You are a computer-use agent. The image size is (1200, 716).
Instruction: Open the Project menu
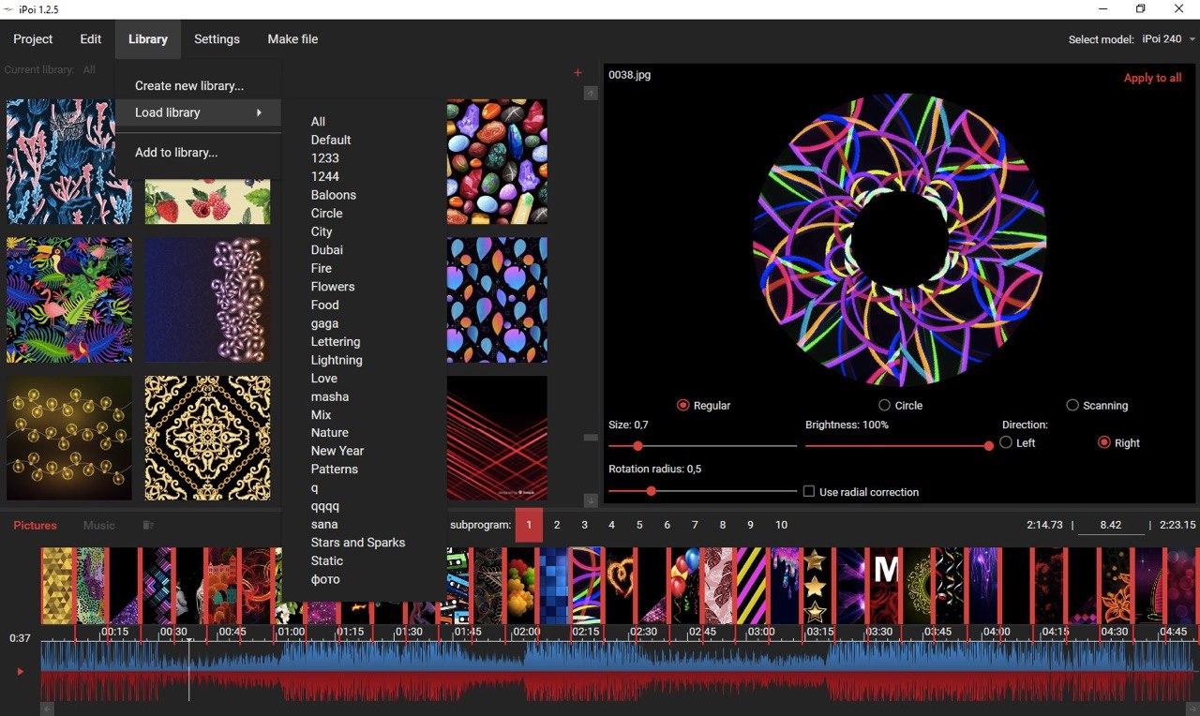click(x=33, y=39)
